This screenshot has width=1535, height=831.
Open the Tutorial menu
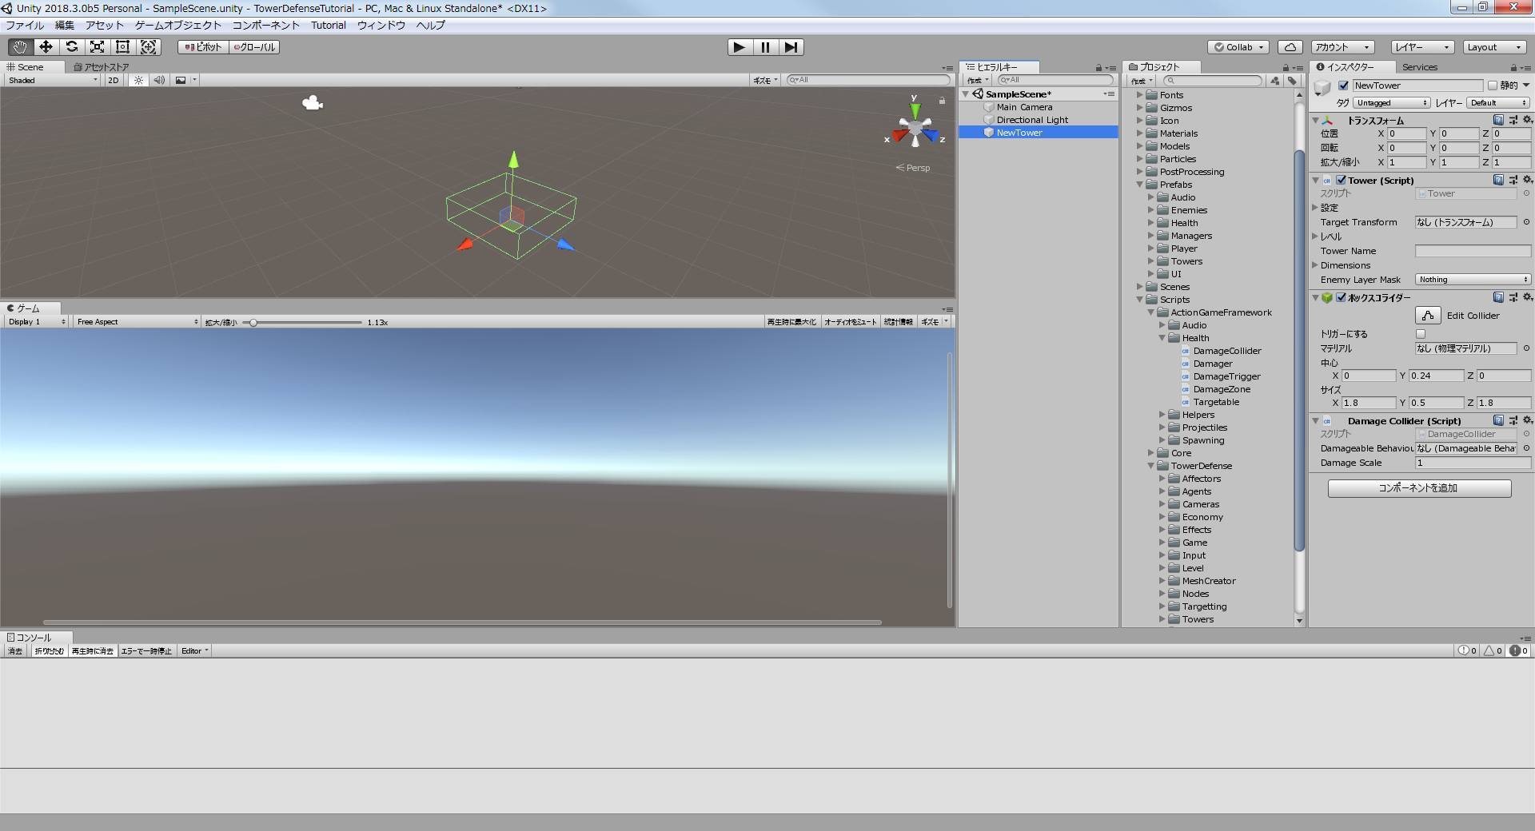pyautogui.click(x=329, y=25)
